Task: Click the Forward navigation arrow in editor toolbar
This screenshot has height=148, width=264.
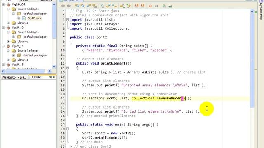Action: pyautogui.click(x=69, y=6)
